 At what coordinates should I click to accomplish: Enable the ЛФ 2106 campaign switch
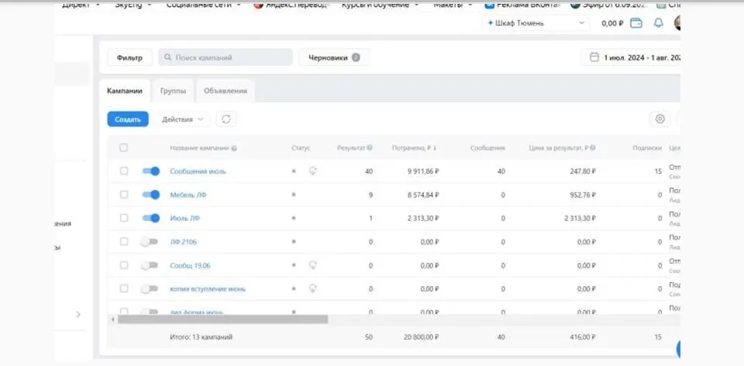click(x=149, y=242)
